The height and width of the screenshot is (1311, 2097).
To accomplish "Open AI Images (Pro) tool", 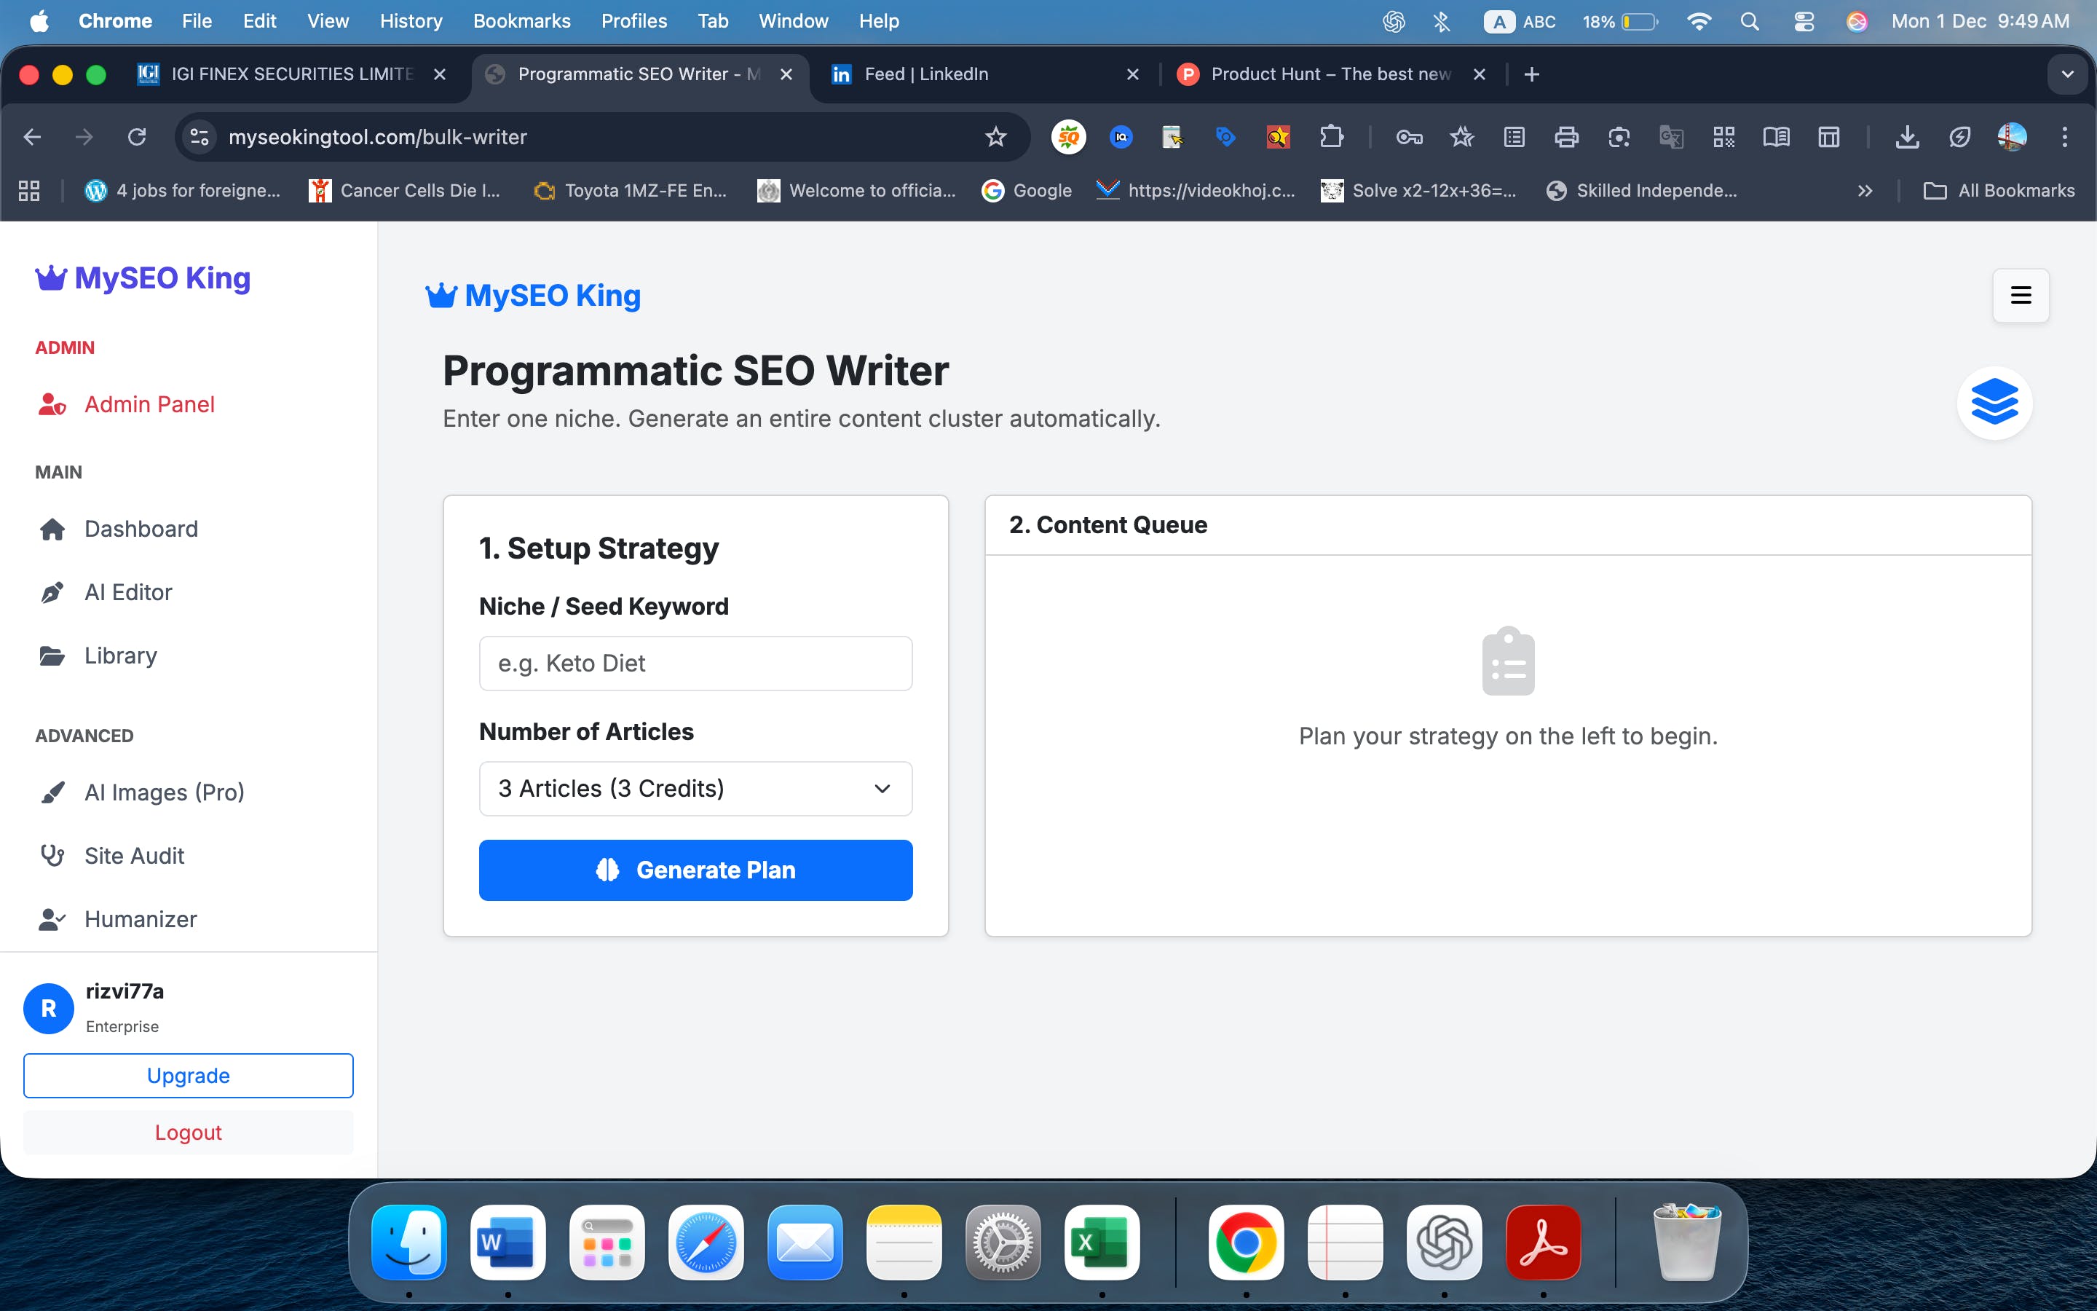I will (x=164, y=792).
